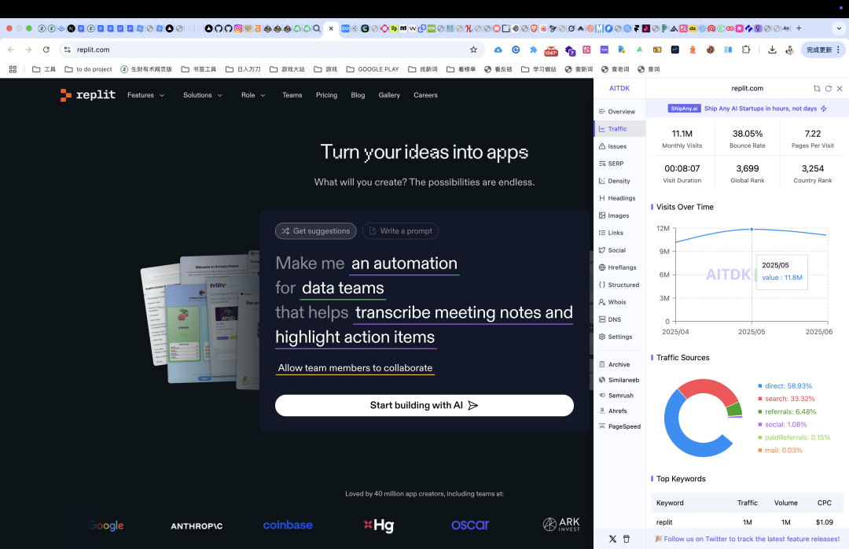Open the tab search chevron in Chrome

[840, 28]
